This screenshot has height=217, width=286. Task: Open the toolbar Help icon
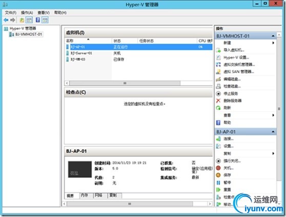click(38, 20)
